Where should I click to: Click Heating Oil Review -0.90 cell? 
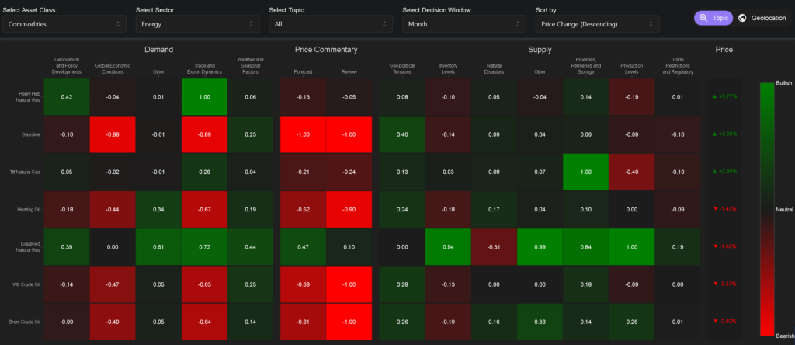[x=349, y=209]
